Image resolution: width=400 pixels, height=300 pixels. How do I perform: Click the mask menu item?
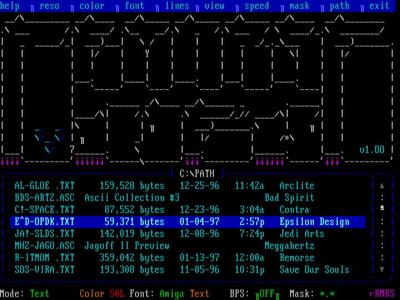click(x=299, y=6)
